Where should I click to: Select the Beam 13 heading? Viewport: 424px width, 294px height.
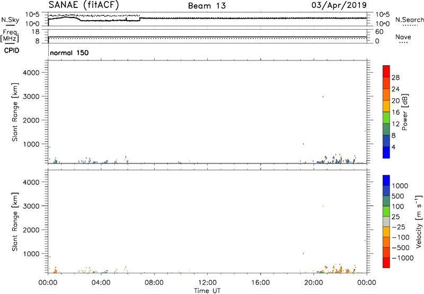(x=207, y=6)
